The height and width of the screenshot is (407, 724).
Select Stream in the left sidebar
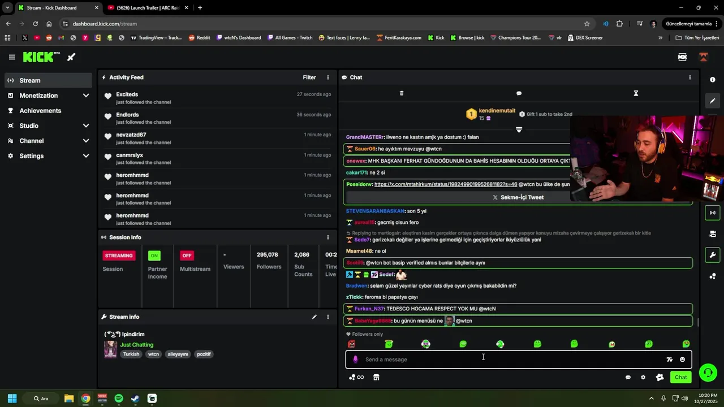pyautogui.click(x=48, y=80)
